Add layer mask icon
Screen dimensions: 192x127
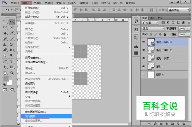(161, 124)
